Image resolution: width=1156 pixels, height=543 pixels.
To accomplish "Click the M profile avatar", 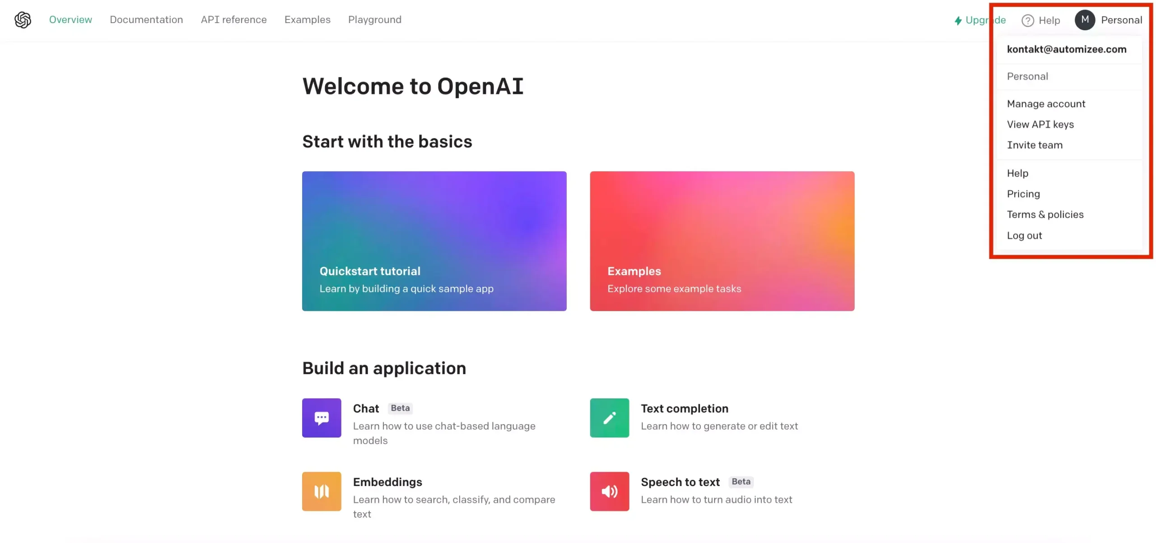I will click(1085, 20).
